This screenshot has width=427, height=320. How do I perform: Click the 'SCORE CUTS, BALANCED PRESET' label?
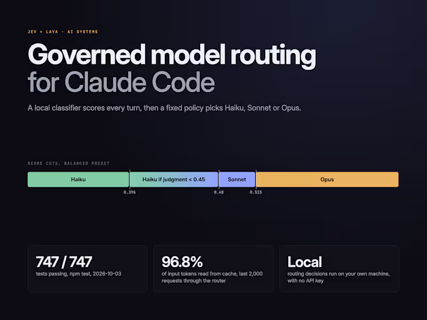tap(69, 164)
